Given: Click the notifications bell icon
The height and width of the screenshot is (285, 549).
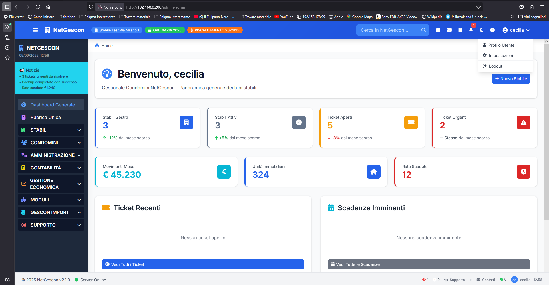Looking at the screenshot, I should click(x=471, y=30).
